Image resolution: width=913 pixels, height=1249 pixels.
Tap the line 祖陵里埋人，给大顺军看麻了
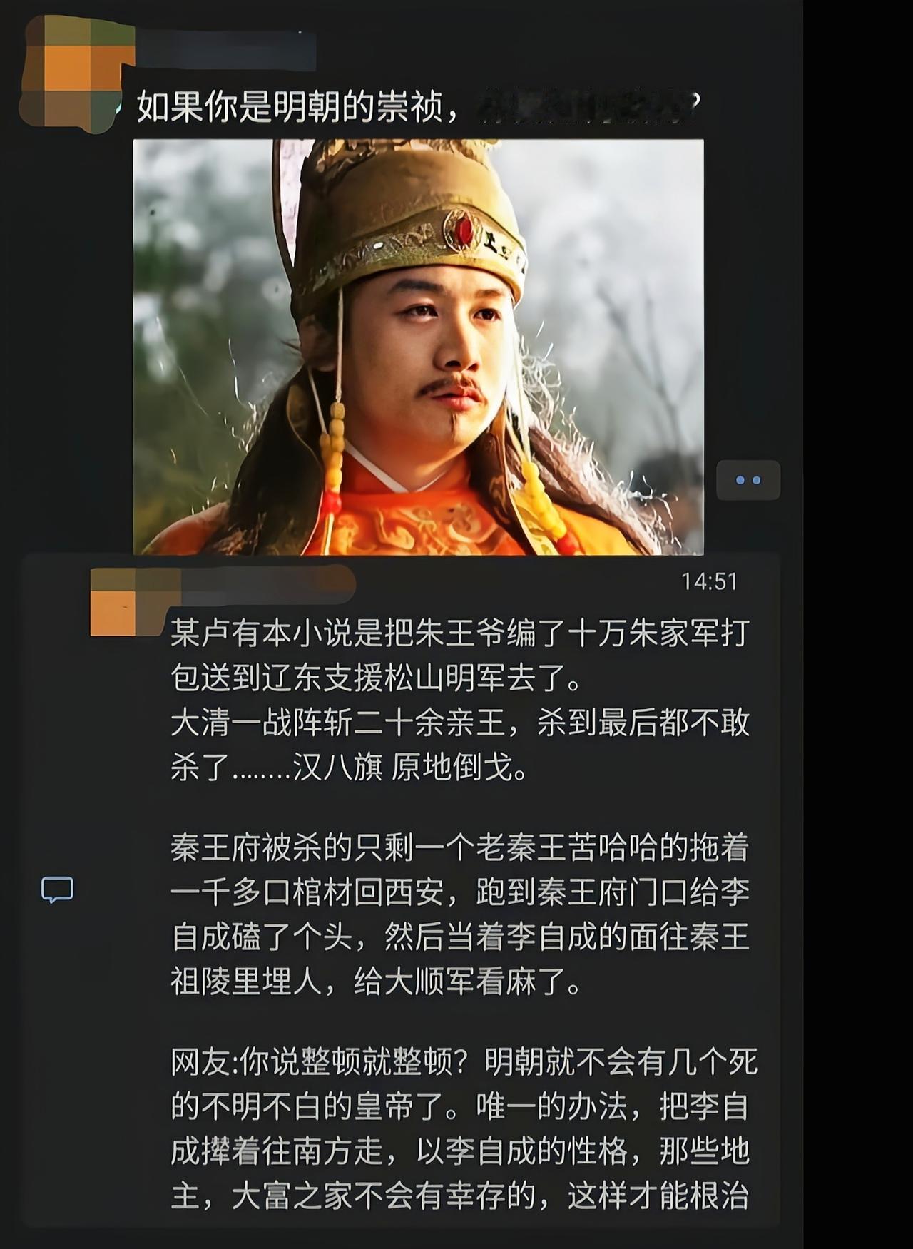pyautogui.click(x=376, y=982)
